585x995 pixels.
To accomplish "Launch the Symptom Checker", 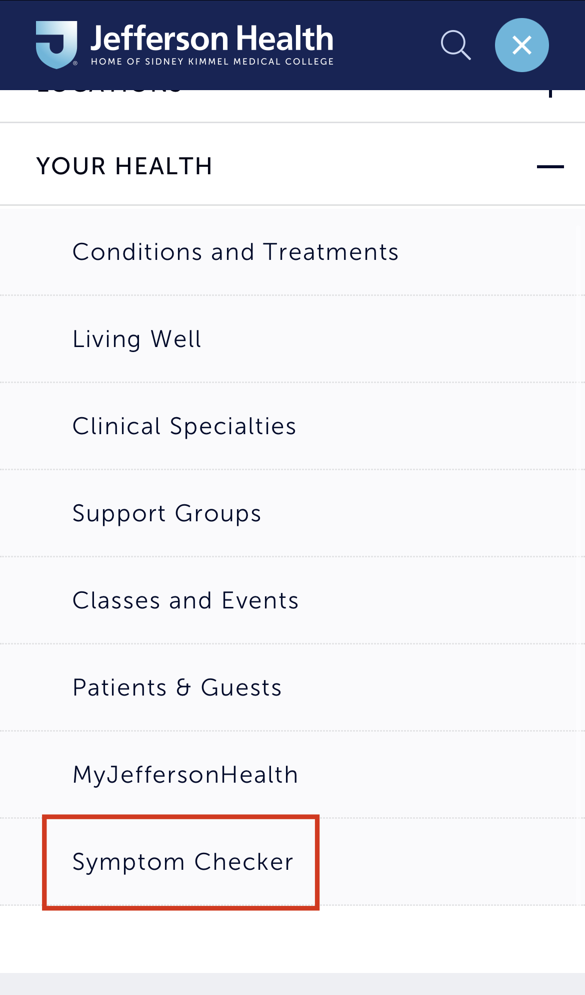I will tap(183, 862).
